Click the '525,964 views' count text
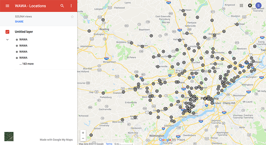266x145 pixels. click(x=23, y=16)
